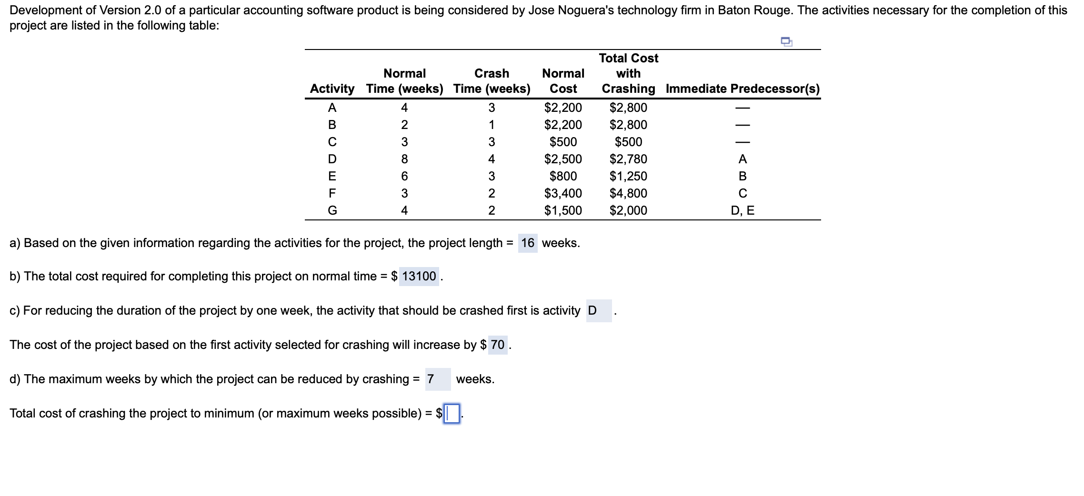This screenshot has width=1084, height=496.
Task: Focus the empty total crashing cost field
Action: coord(452,413)
